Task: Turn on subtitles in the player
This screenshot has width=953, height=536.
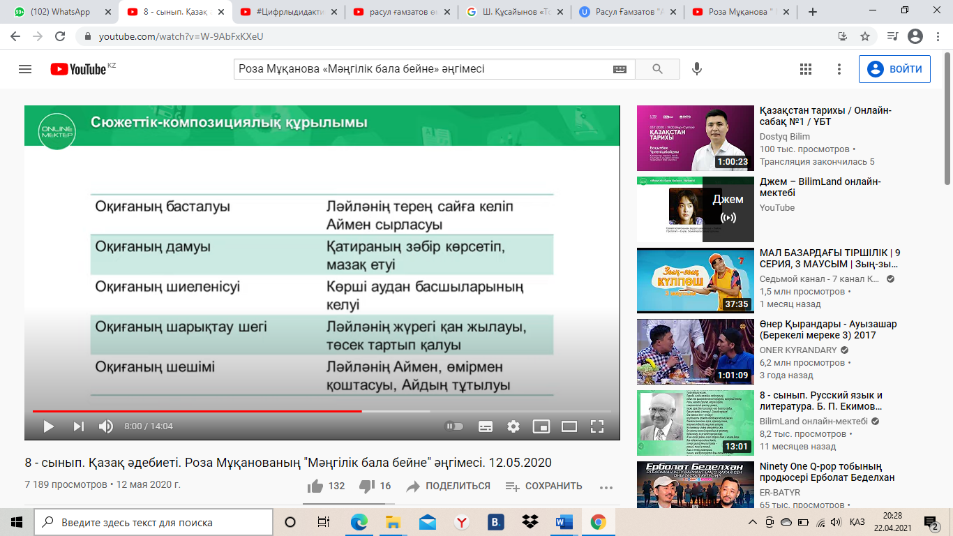Action: 486,426
